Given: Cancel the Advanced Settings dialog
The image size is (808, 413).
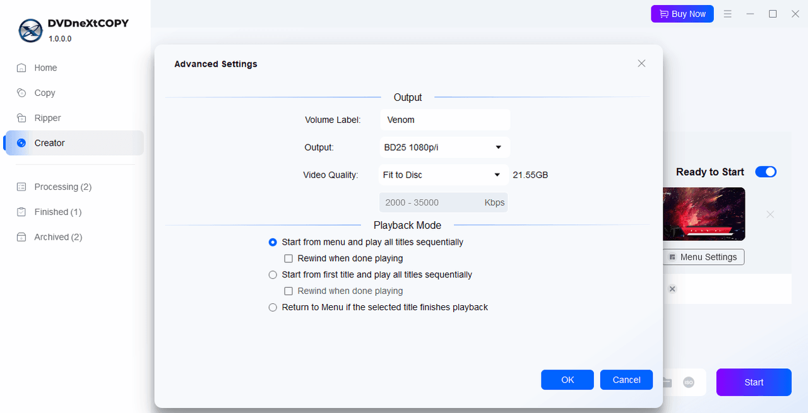Looking at the screenshot, I should tap(627, 380).
